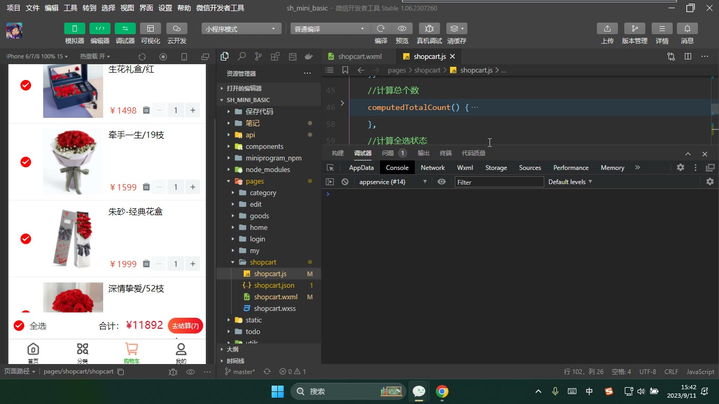Screen dimensions: 719x404
Task: Open the search icon in the sidebar
Action: tap(242, 56)
